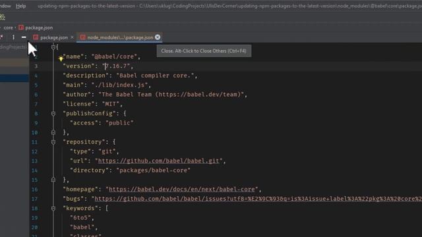Click line number 3 in the gutter
This screenshot has height=237, width=422.
pyautogui.click(x=36, y=66)
